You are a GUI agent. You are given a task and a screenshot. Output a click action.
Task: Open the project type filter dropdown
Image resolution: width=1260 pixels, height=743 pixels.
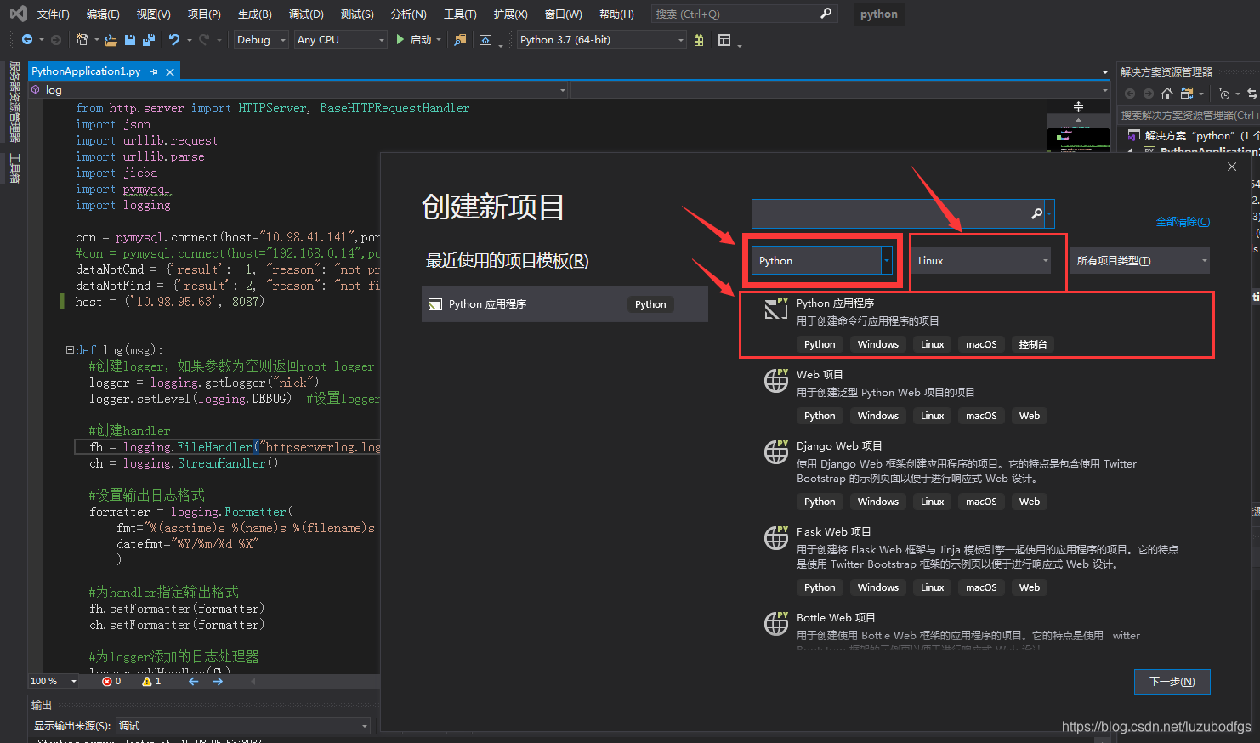[x=1139, y=260]
